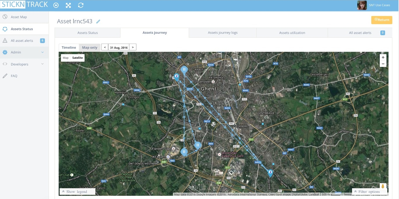The image size is (399, 199).
Task: Expand the Admin sidebar menu
Action: point(24,52)
